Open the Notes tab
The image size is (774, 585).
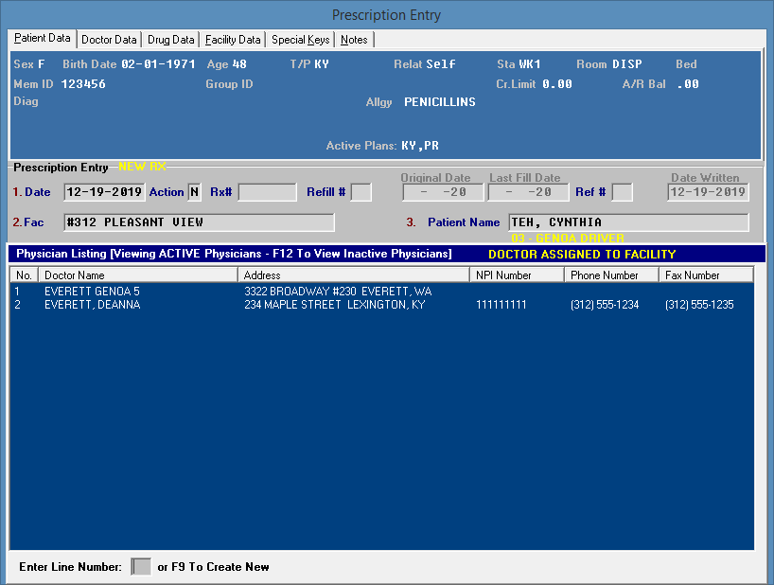[354, 40]
